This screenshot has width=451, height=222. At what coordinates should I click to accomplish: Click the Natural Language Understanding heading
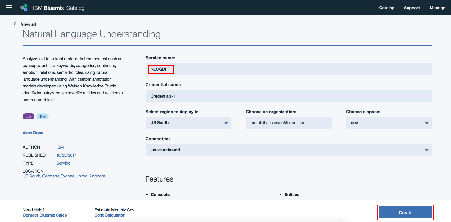click(92, 34)
